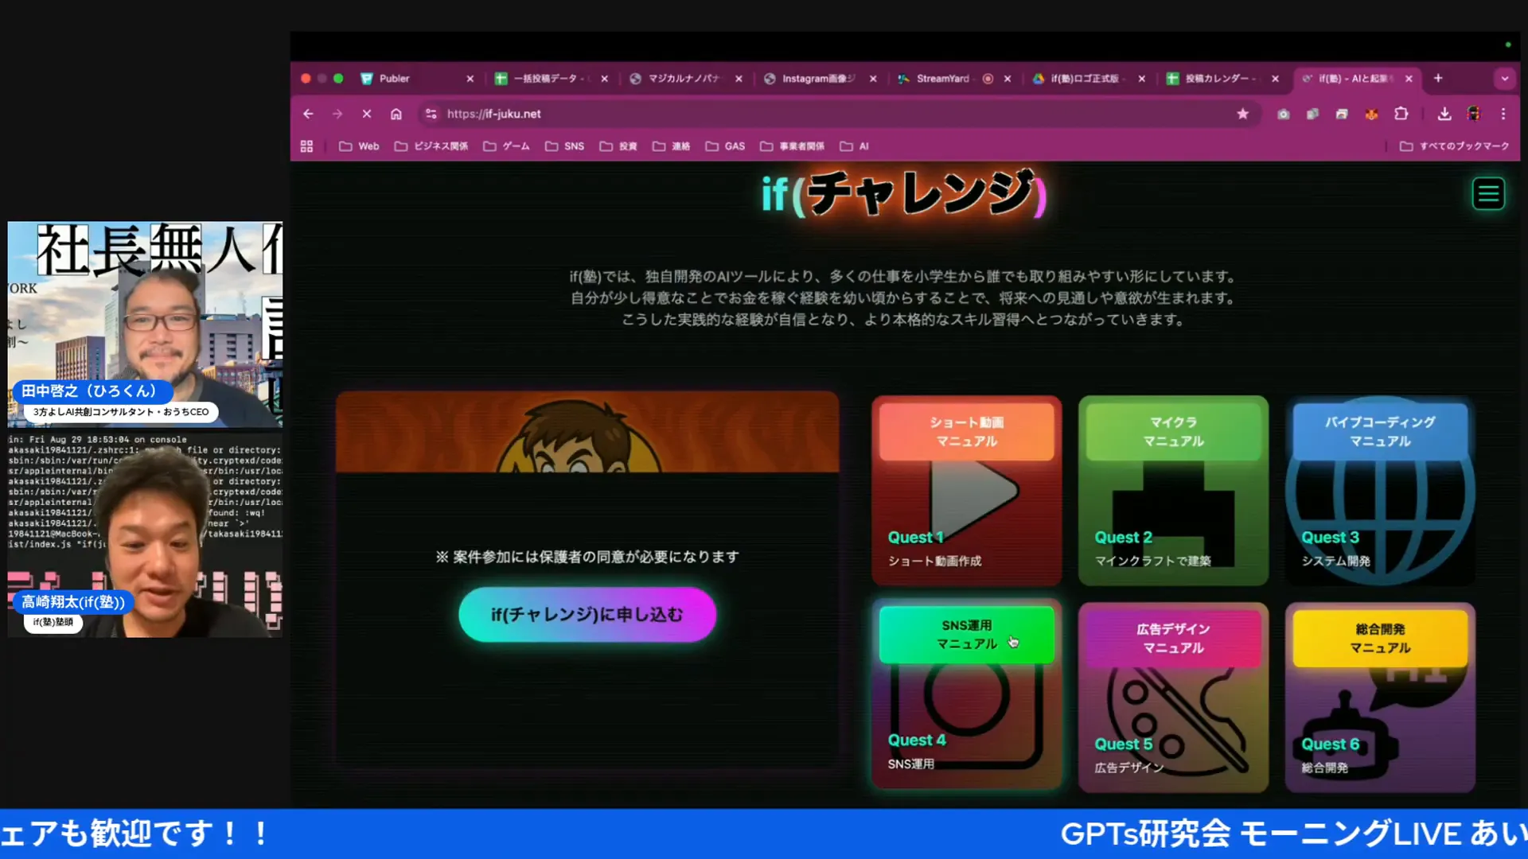The image size is (1528, 859).
Task: Open the tab grid icon on bookmarks bar
Action: [307, 146]
